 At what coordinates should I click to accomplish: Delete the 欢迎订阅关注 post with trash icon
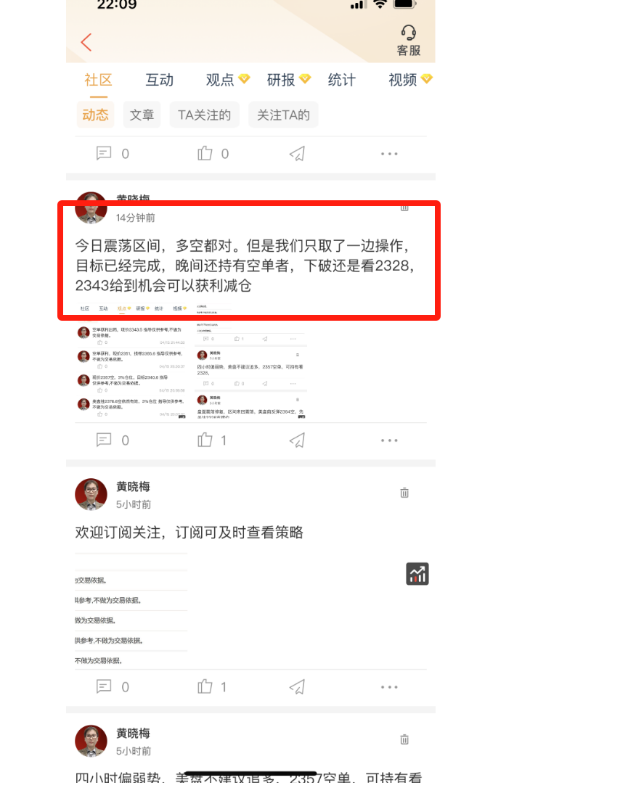tap(404, 493)
